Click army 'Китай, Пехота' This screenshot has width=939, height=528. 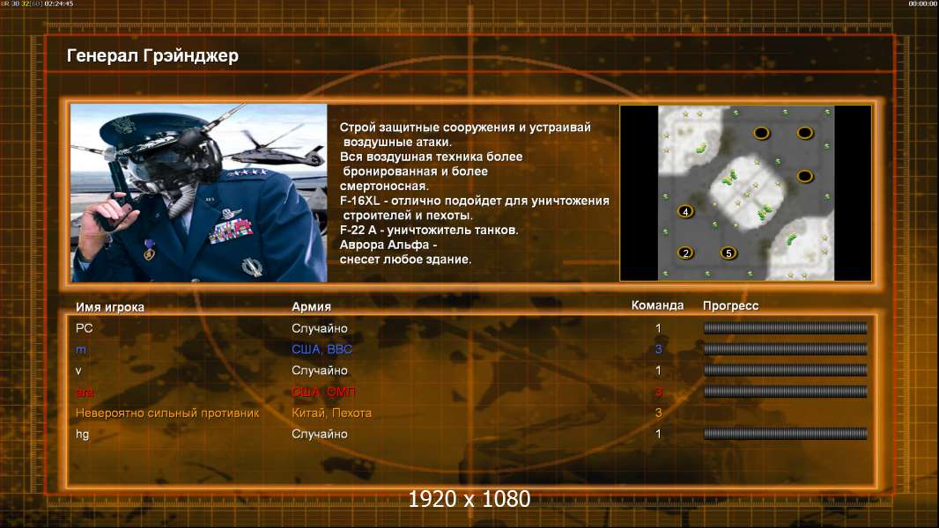(x=331, y=414)
